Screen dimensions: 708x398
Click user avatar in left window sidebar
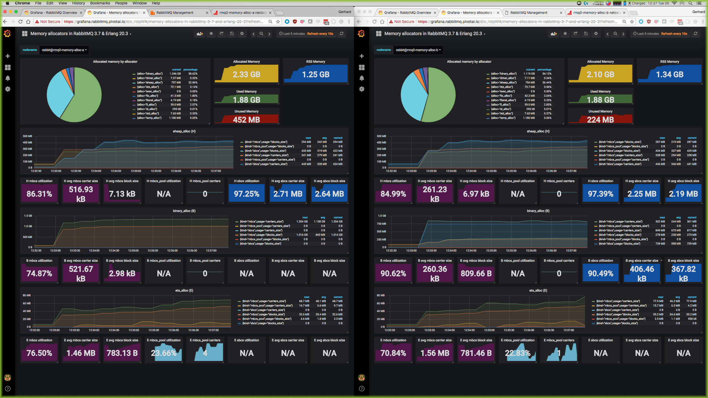click(x=8, y=378)
